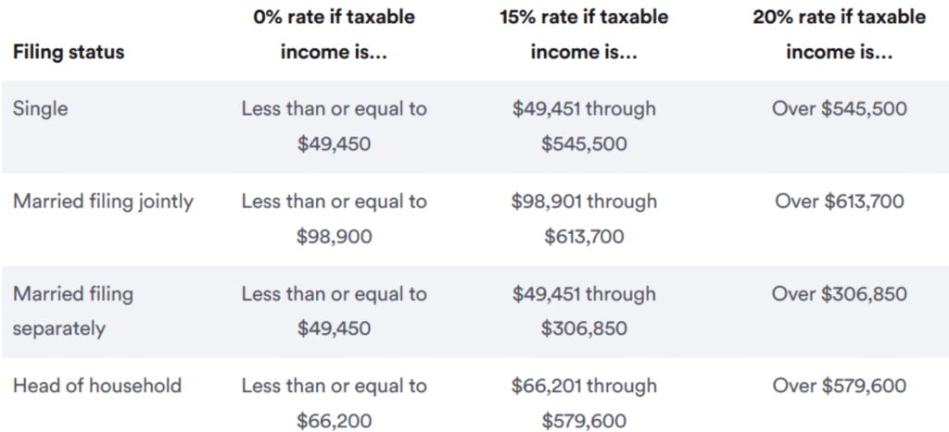
Task: Click the "$49,451 through $545,500" cell
Action: point(584,126)
